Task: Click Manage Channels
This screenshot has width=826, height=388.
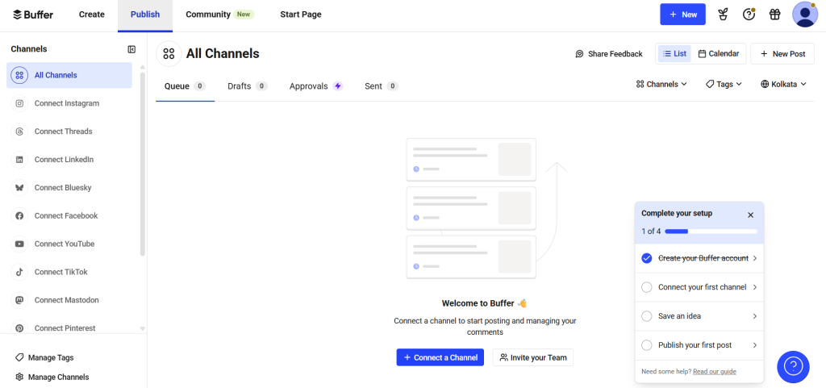Action: point(52,377)
